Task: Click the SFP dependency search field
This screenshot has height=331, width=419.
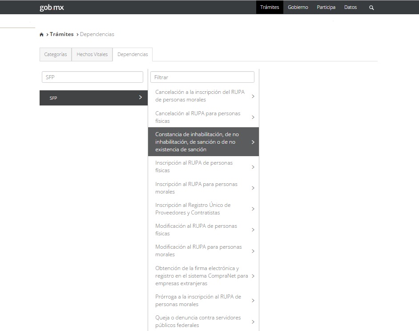Action: pyautogui.click(x=93, y=77)
